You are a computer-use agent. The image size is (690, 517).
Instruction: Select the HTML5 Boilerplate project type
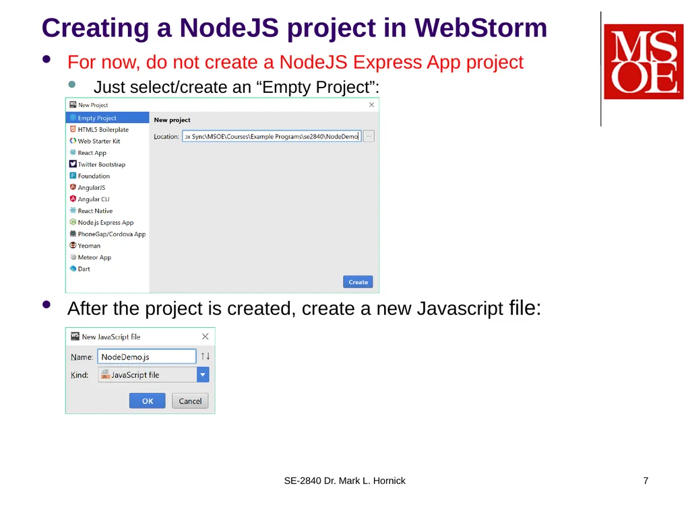click(107, 130)
